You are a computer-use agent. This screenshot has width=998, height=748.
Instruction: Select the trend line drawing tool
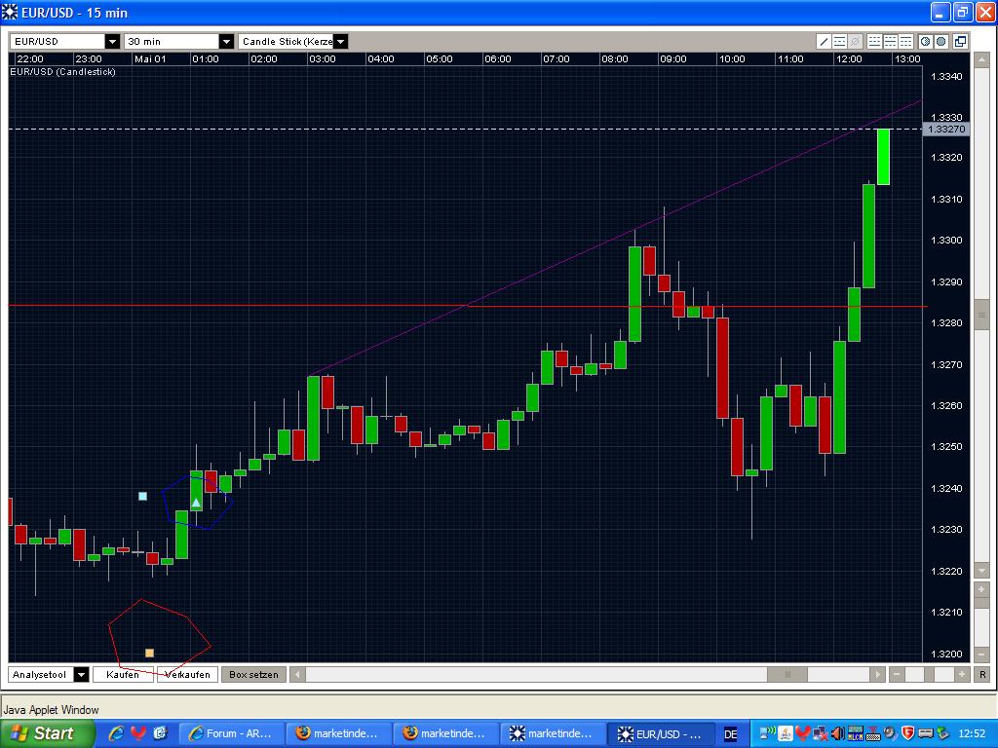click(x=824, y=42)
